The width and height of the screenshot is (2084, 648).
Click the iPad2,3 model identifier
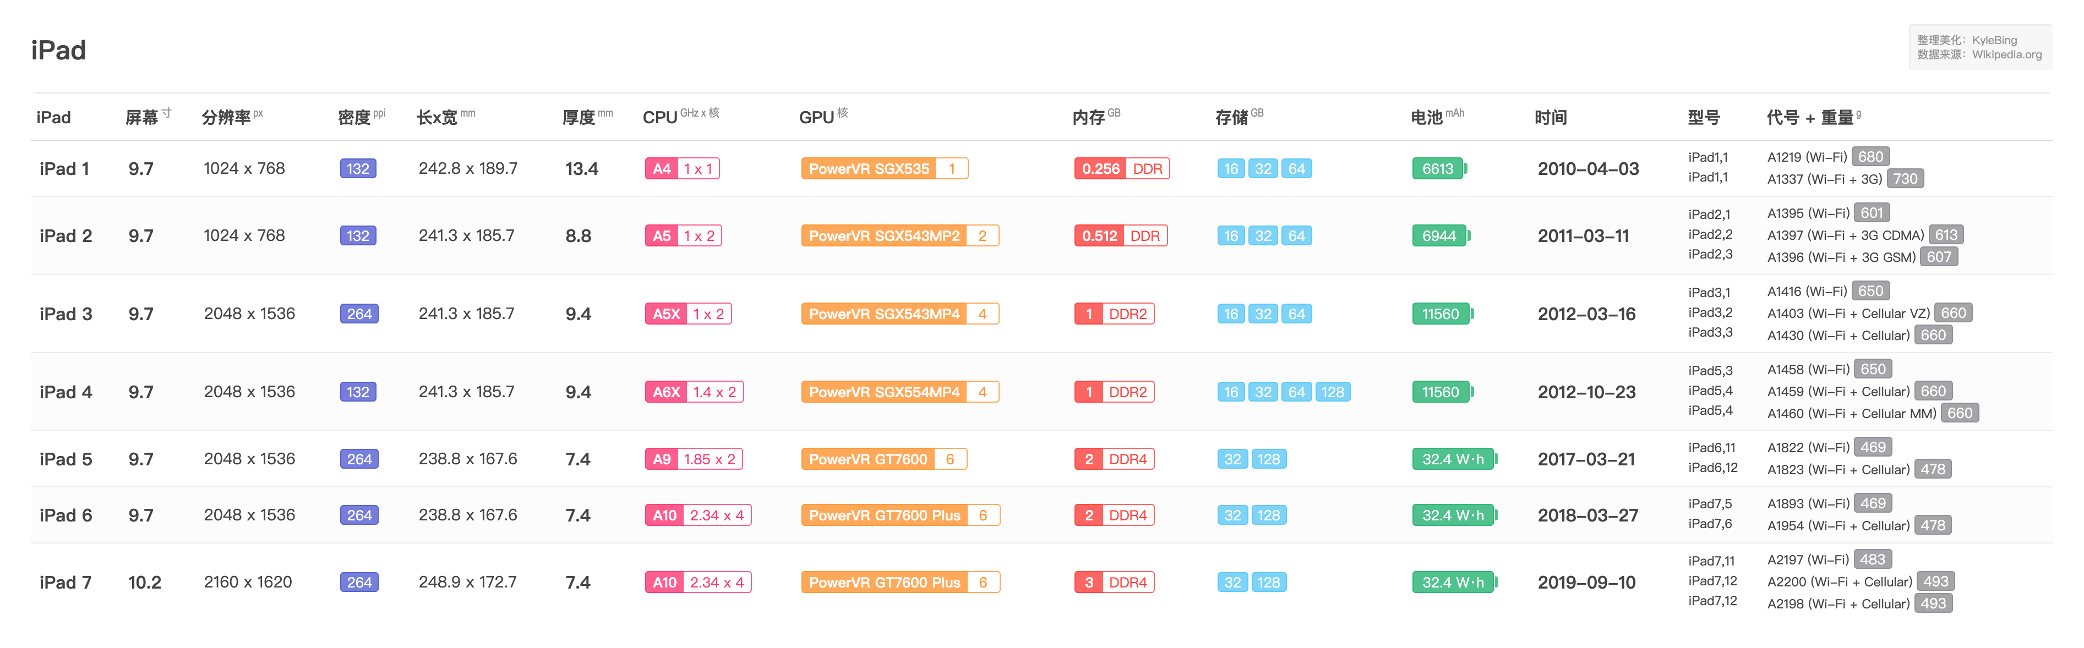(x=1710, y=255)
